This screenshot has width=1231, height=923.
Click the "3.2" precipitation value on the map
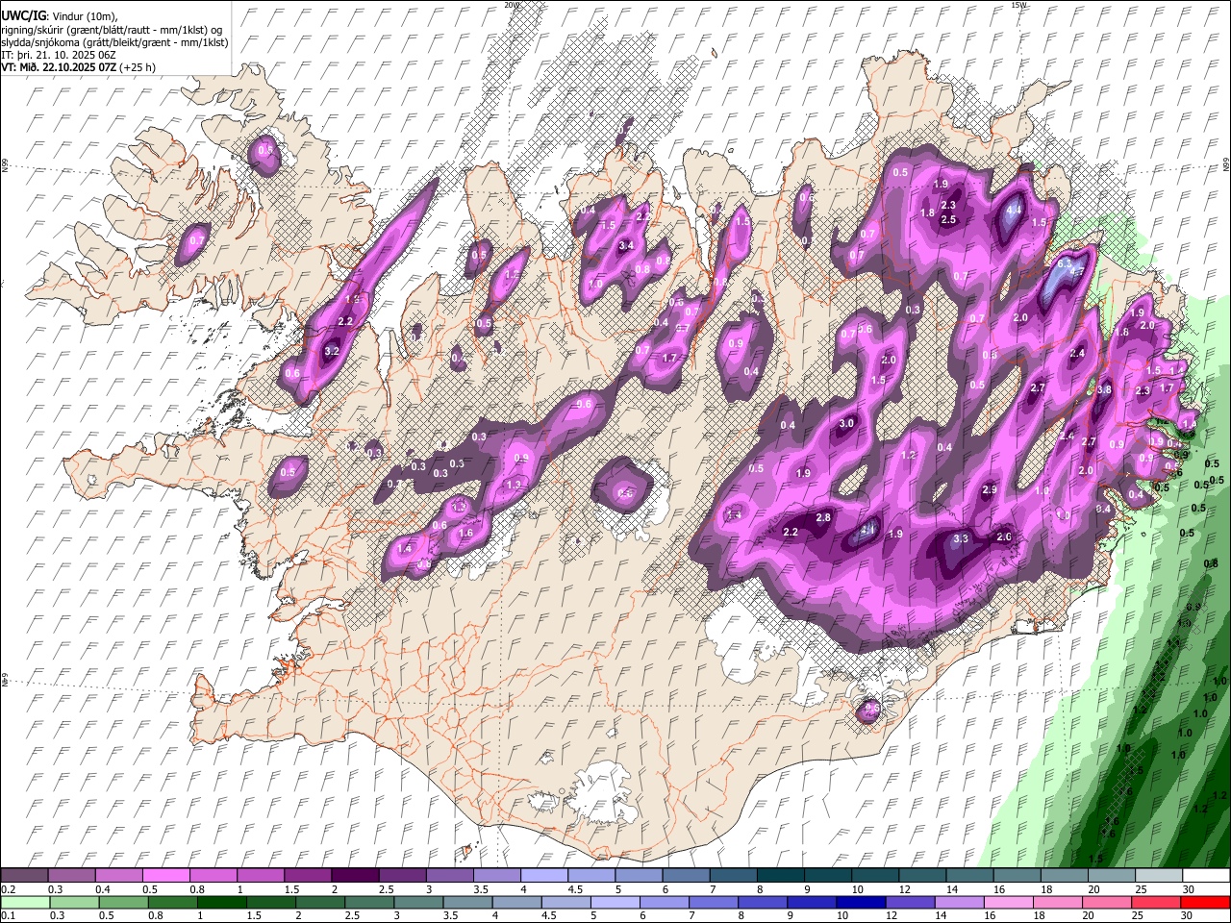[x=333, y=352]
